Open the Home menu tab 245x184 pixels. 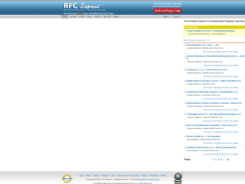pyautogui.click(x=65, y=17)
